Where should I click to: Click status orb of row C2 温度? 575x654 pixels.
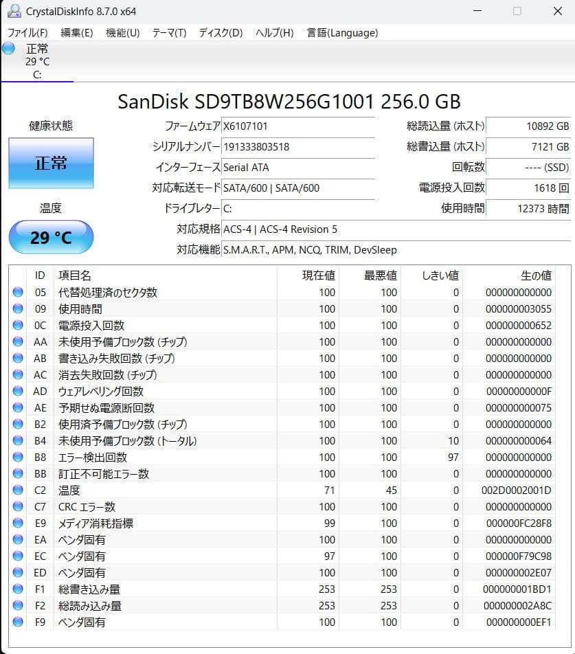click(17, 490)
